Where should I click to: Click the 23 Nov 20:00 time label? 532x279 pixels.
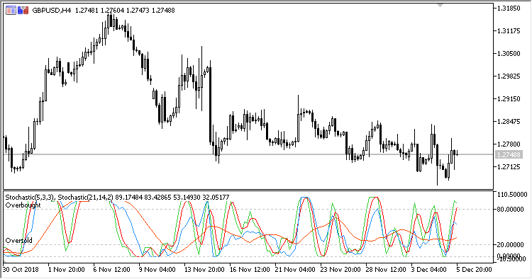[340, 270]
